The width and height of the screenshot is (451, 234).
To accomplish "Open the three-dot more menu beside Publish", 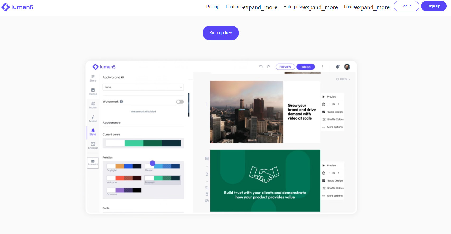I will coord(322,67).
